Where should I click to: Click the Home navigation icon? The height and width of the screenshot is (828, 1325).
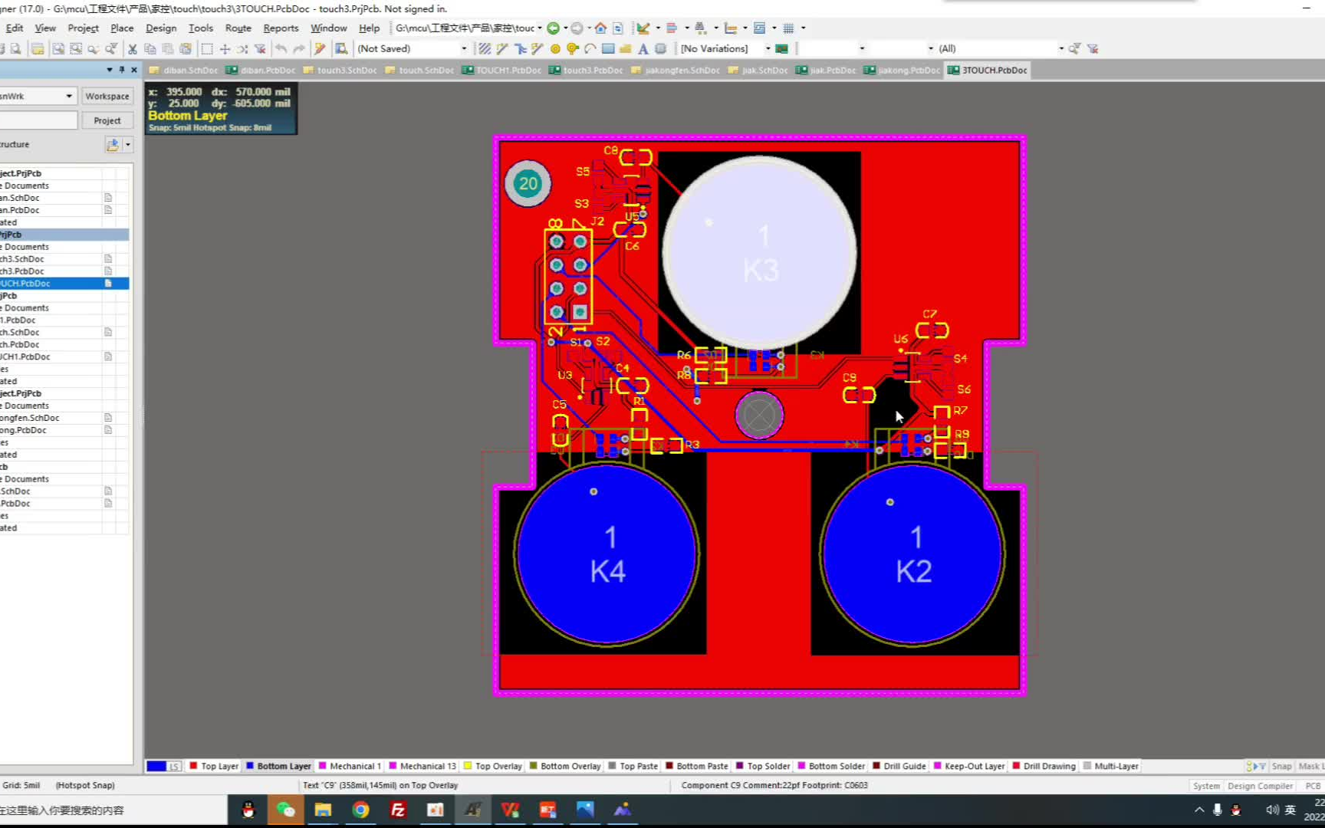[600, 28]
